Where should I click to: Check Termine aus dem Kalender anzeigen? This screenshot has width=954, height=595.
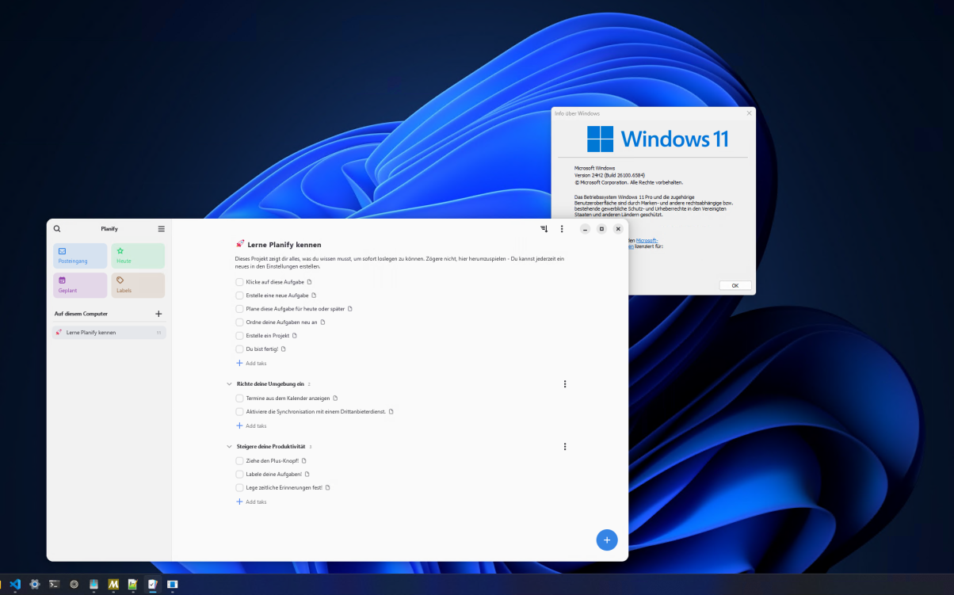click(x=239, y=398)
